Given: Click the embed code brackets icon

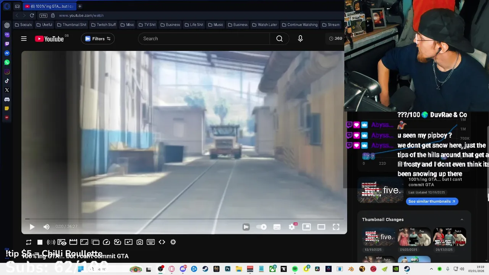Looking at the screenshot, I should pos(162,242).
